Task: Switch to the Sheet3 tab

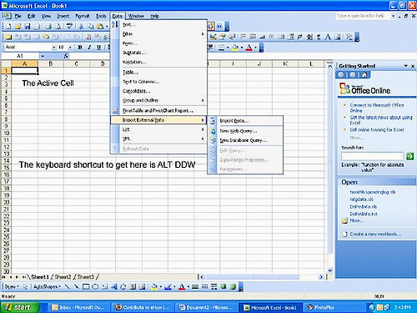Action: coord(86,277)
